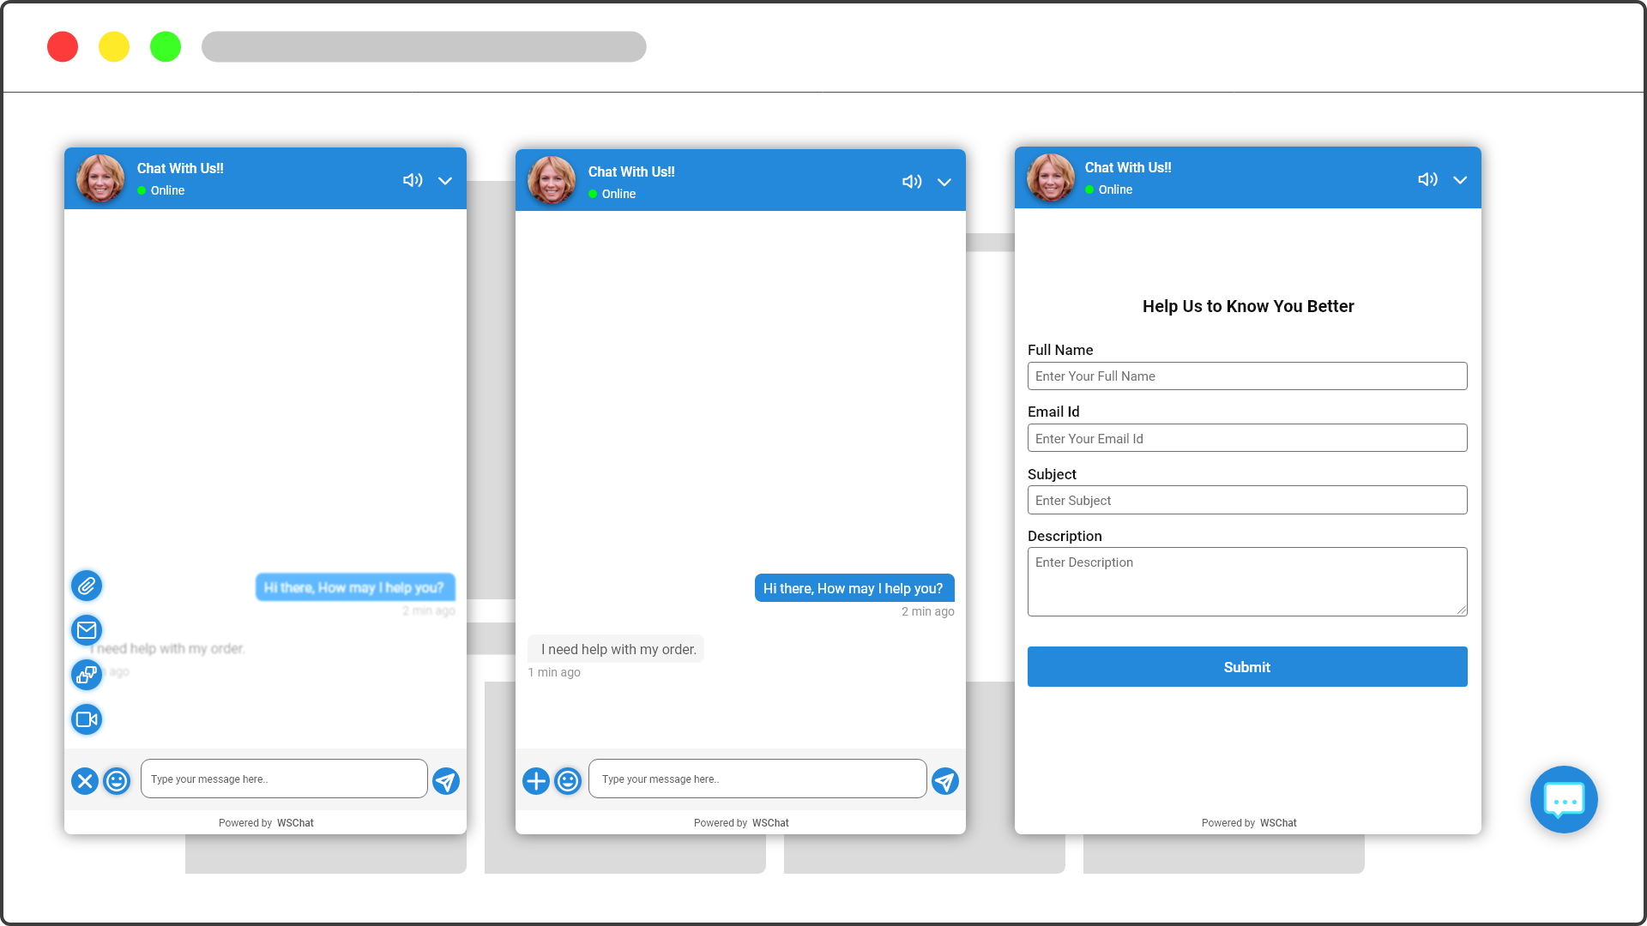1647x926 pixels.
Task: Click the email envelope icon in left chat
Action: tap(87, 631)
